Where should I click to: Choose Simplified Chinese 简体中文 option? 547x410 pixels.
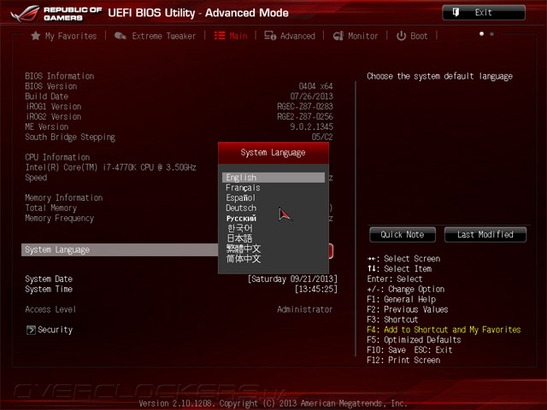point(273,259)
